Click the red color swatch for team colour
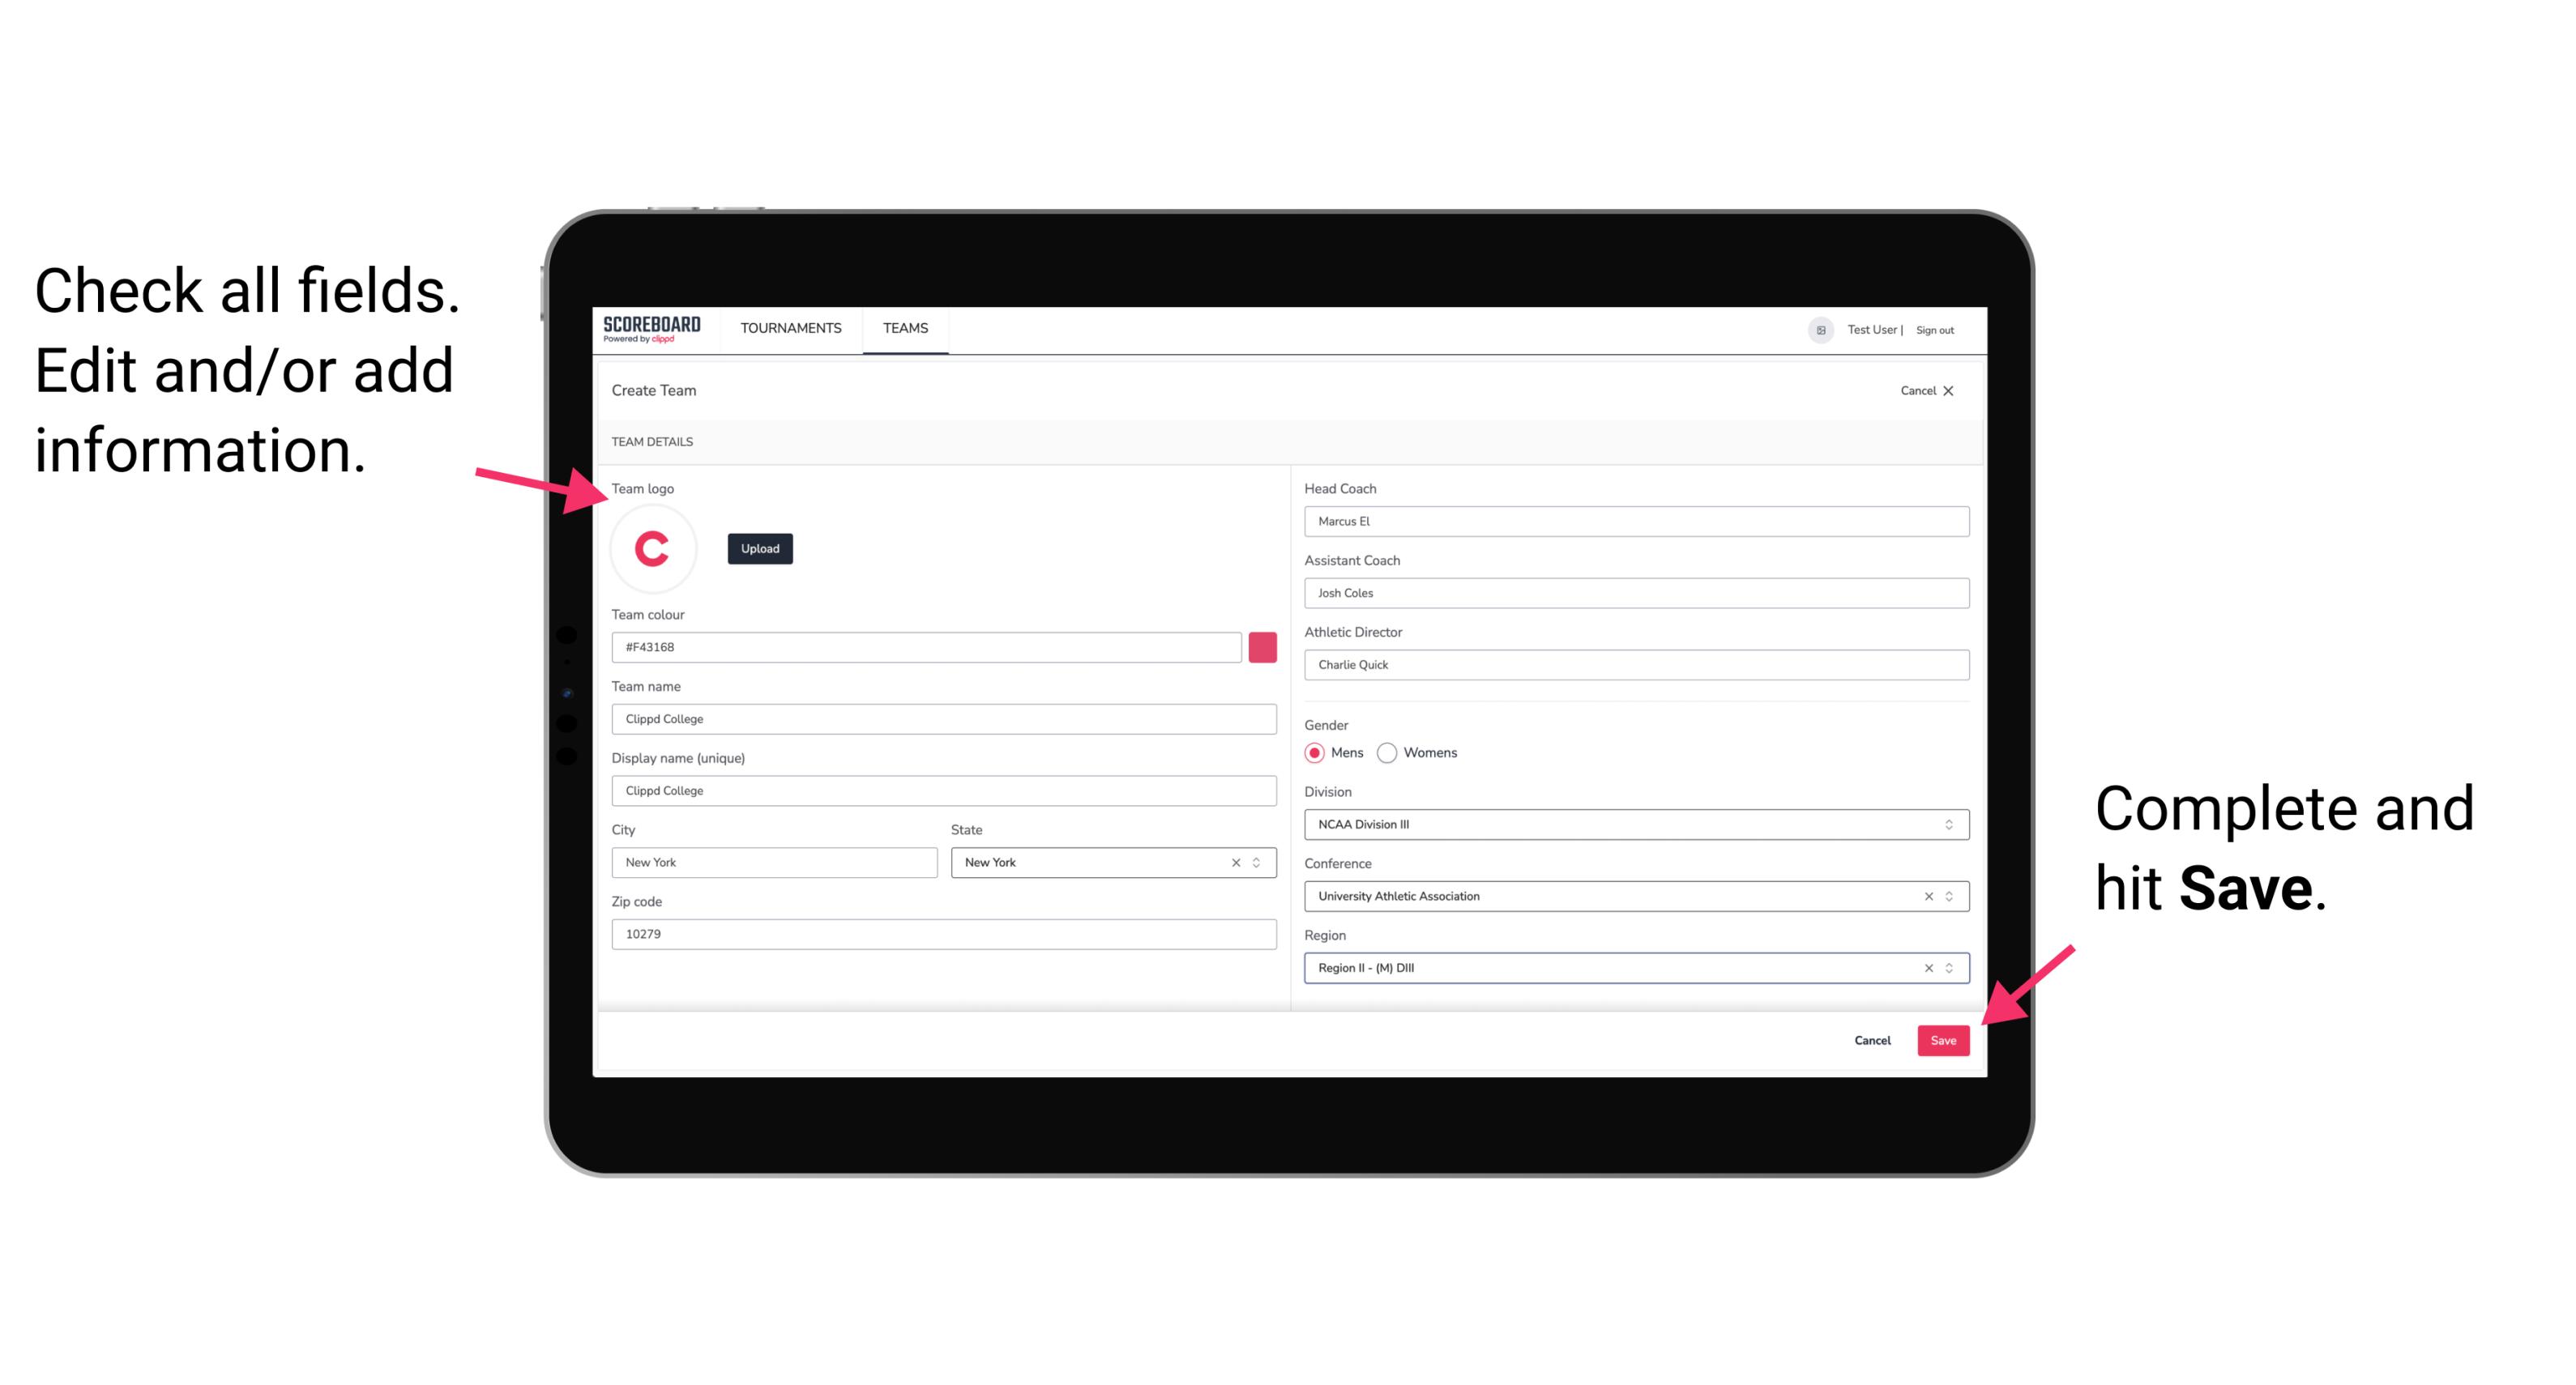 [1264, 648]
